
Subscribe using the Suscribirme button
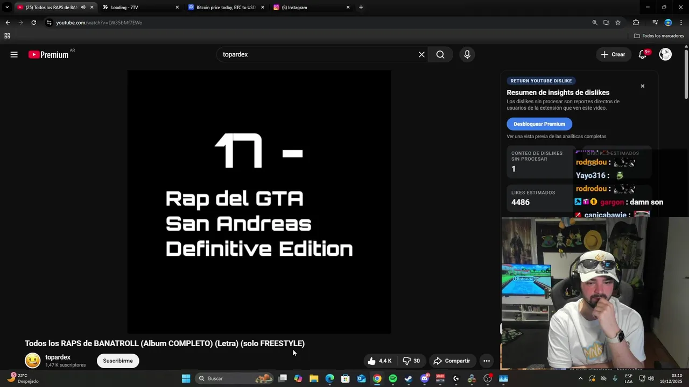point(118,361)
